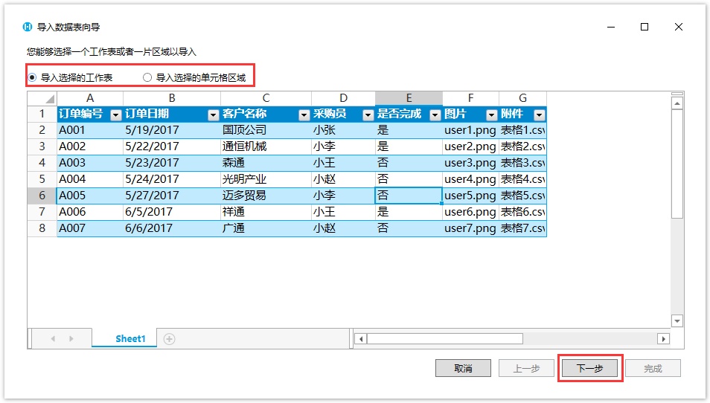The image size is (710, 403).
Task: Click cell user4.png
Action: (x=470, y=179)
